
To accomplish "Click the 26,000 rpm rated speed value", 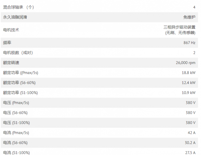I will click(185, 63).
